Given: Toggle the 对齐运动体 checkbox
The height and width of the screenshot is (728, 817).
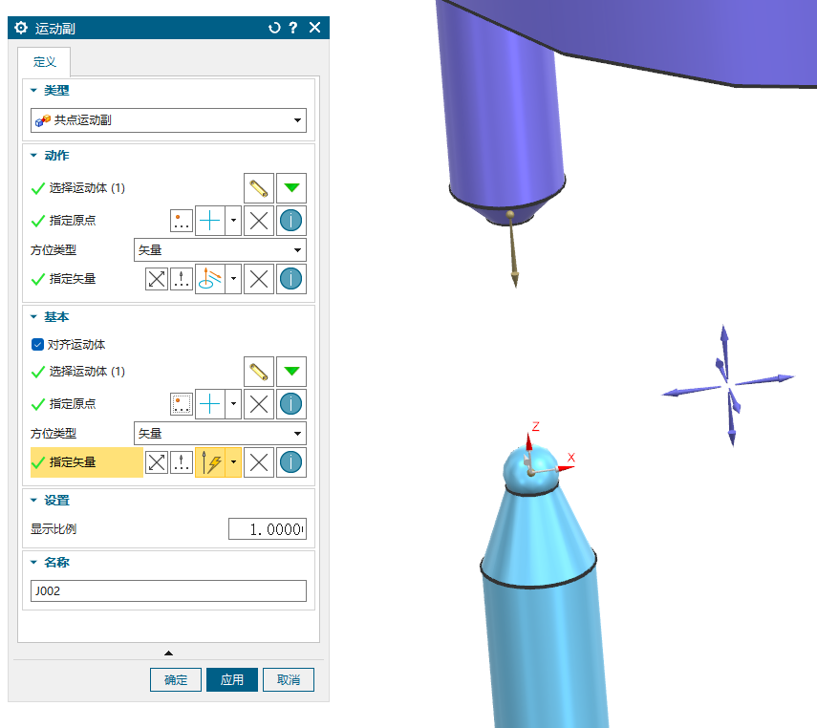Looking at the screenshot, I should (x=38, y=344).
